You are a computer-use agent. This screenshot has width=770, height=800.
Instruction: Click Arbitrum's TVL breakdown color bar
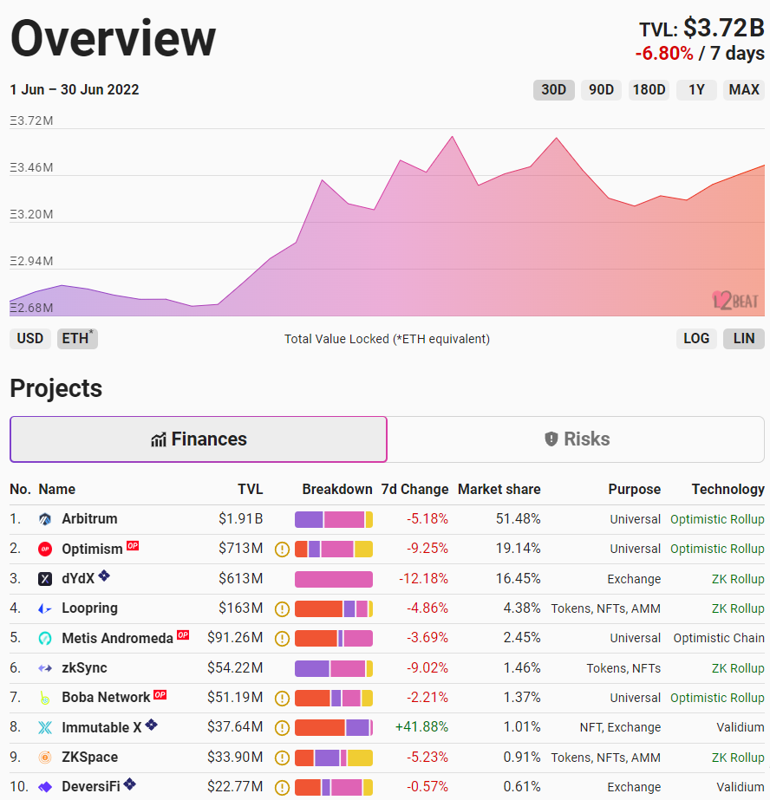coord(334,519)
